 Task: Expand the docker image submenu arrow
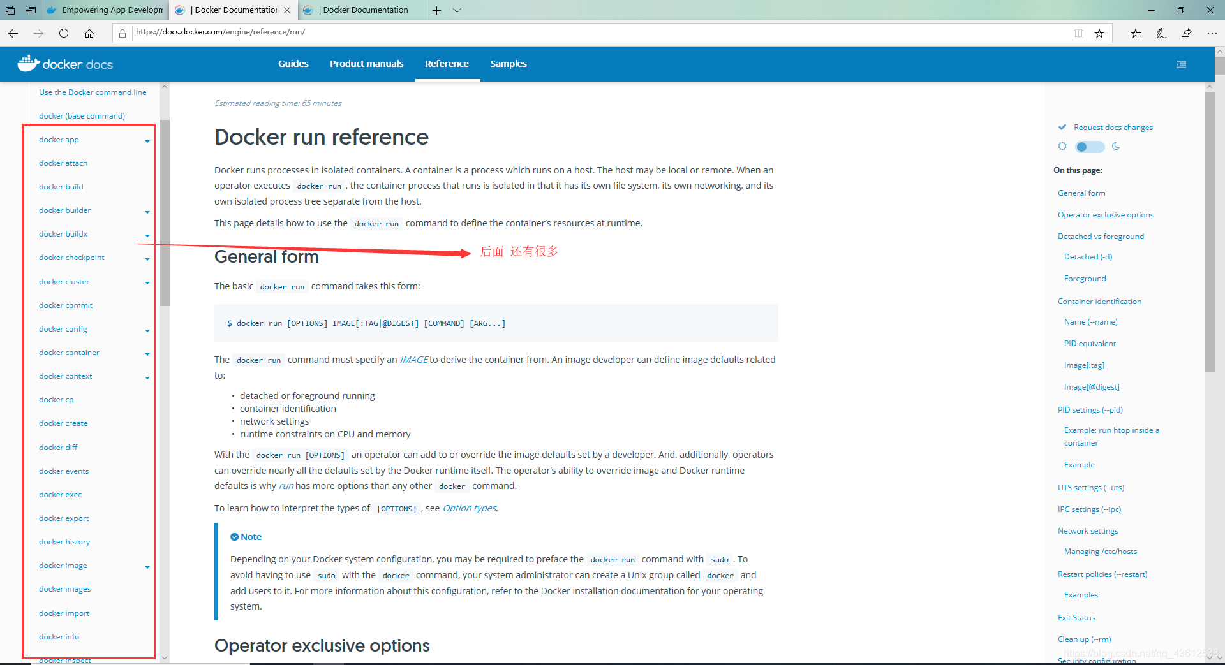[147, 567]
